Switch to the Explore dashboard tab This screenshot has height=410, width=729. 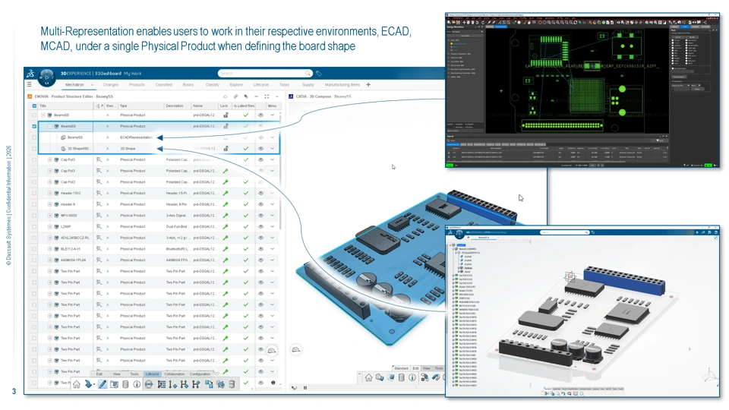pyautogui.click(x=236, y=84)
